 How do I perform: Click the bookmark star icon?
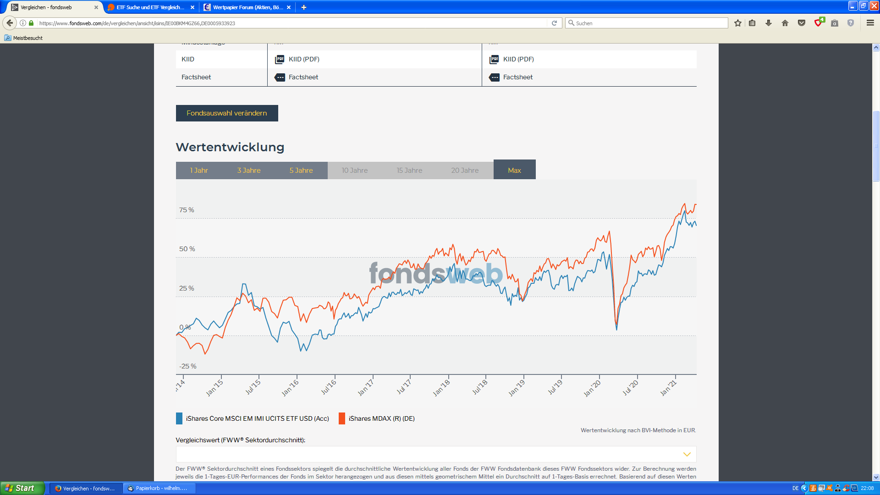click(737, 23)
